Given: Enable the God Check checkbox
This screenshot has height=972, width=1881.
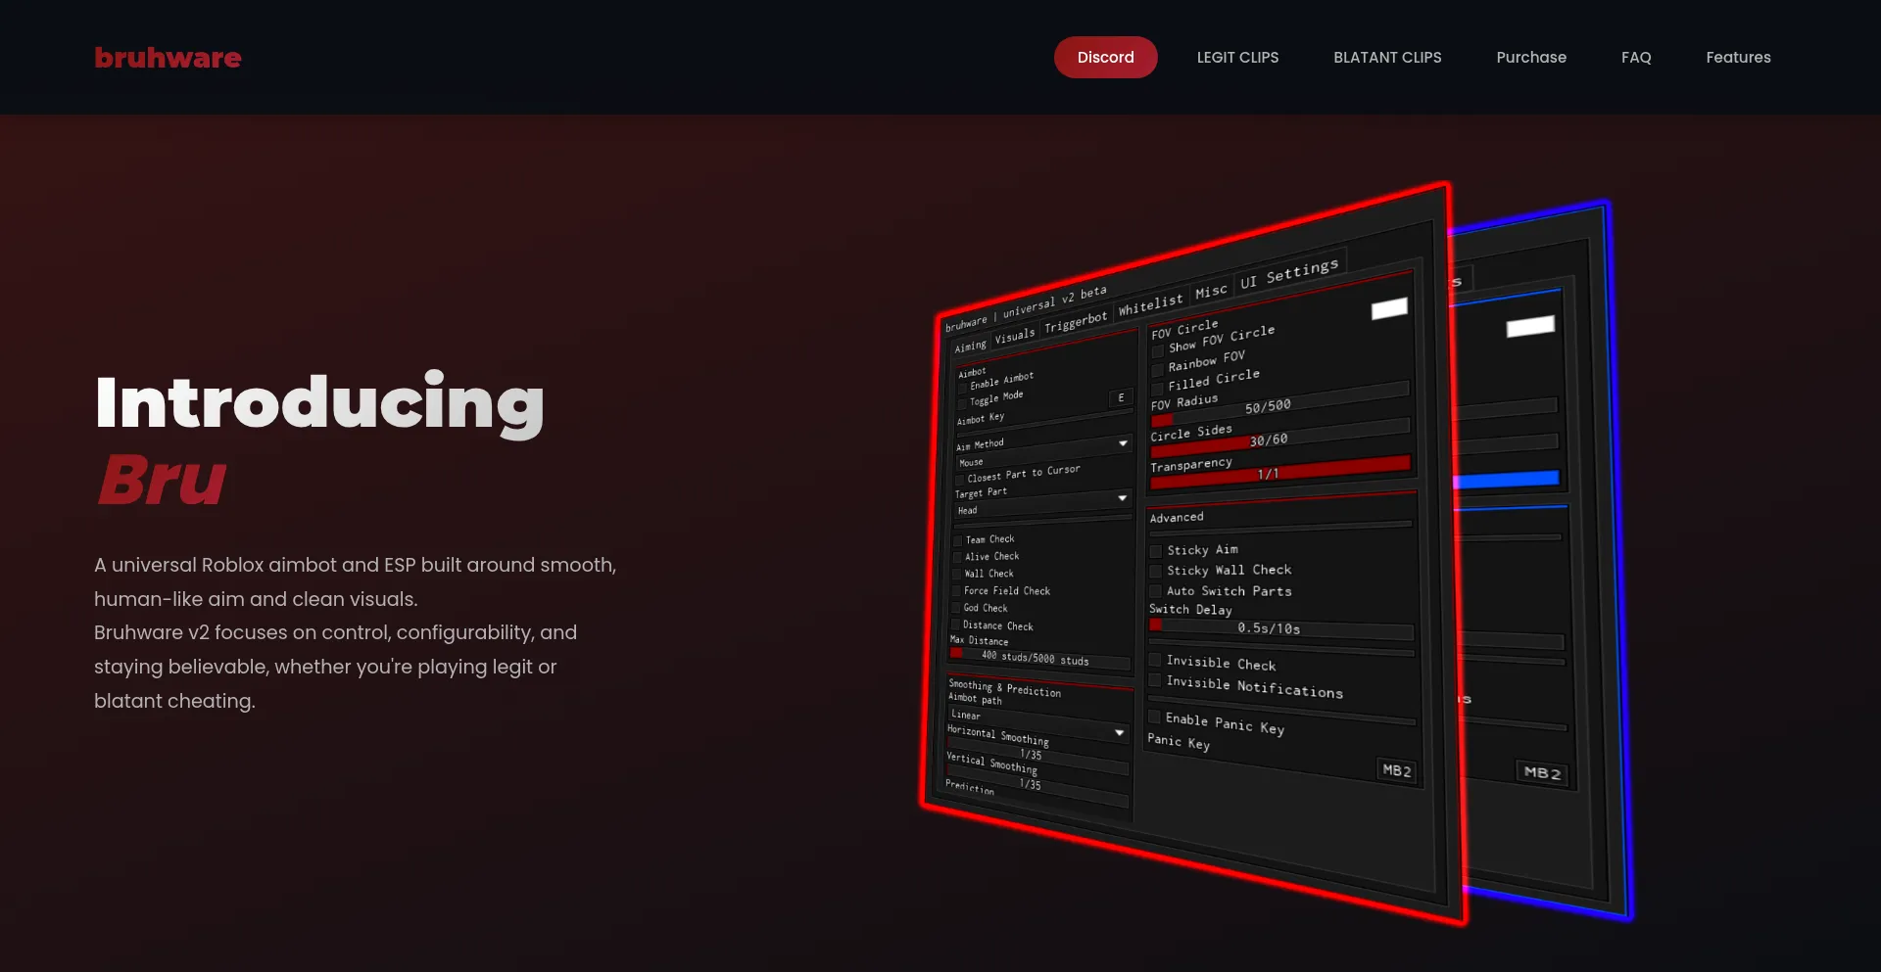Looking at the screenshot, I should coord(955,608).
